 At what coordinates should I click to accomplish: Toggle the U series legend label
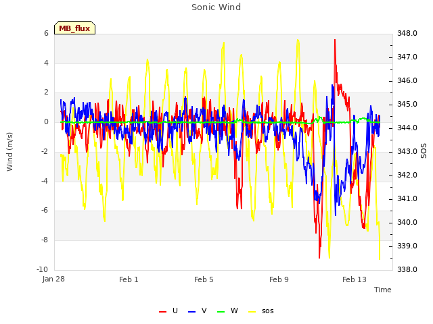tap(175, 310)
